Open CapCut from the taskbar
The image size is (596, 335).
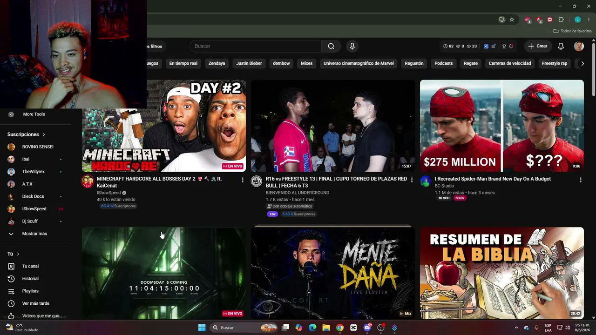pyautogui.click(x=353, y=328)
